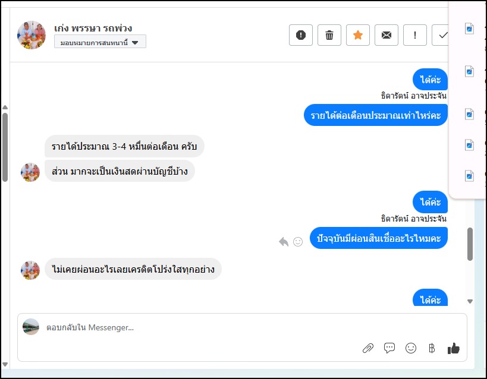Mark conversation unread with envelope icon

click(387, 35)
